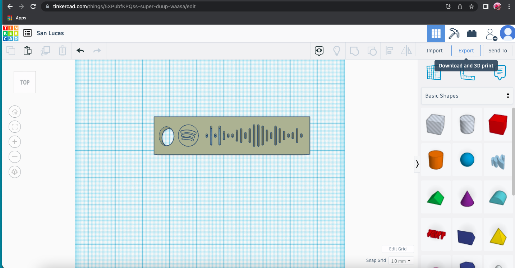The image size is (515, 268).
Task: Open the Apps bookmarks shortcut
Action: click(x=17, y=18)
